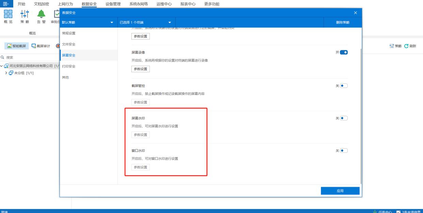
Task: Click the 搜索 search field
Action: 31,58
